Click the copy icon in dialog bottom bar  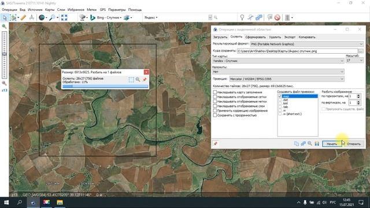click(297, 144)
